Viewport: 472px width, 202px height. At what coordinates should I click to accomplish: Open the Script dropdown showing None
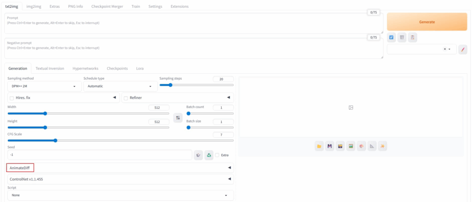120,195
